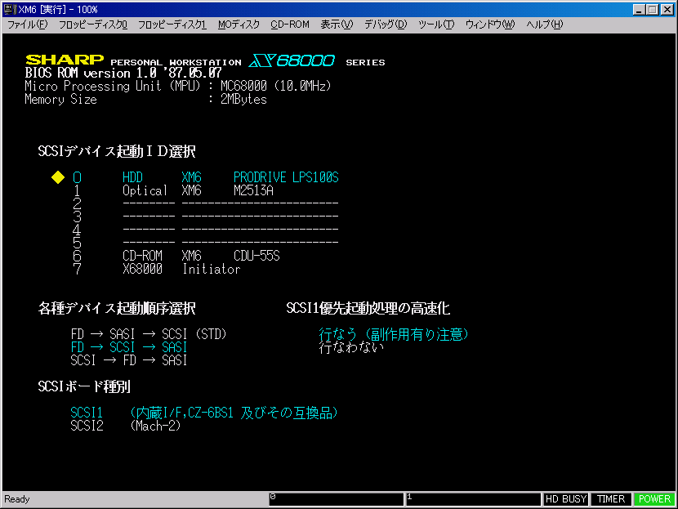Open the ツール(T) menu
678x509 pixels.
click(436, 25)
